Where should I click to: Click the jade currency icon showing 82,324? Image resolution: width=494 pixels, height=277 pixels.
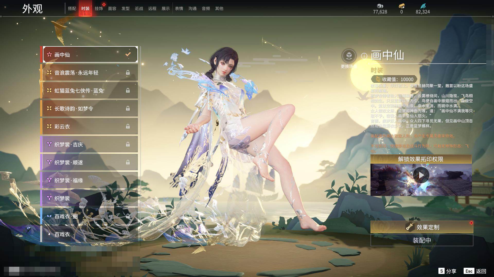click(423, 6)
